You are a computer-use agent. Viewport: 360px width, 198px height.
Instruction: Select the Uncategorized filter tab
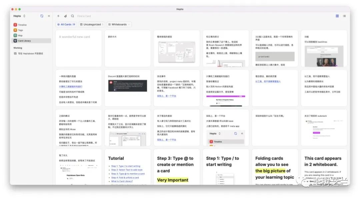pyautogui.click(x=92, y=24)
